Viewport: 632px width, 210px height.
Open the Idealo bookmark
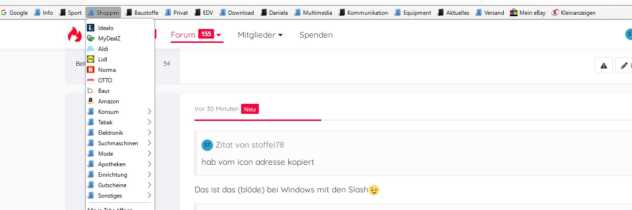105,28
